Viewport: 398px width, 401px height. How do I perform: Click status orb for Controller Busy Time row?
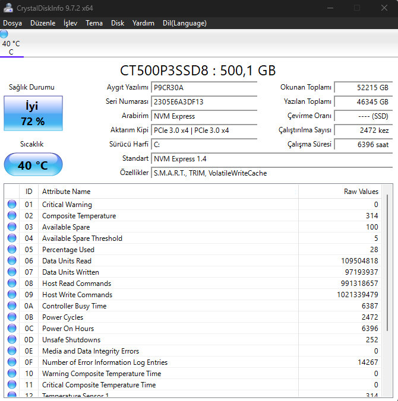click(x=12, y=305)
